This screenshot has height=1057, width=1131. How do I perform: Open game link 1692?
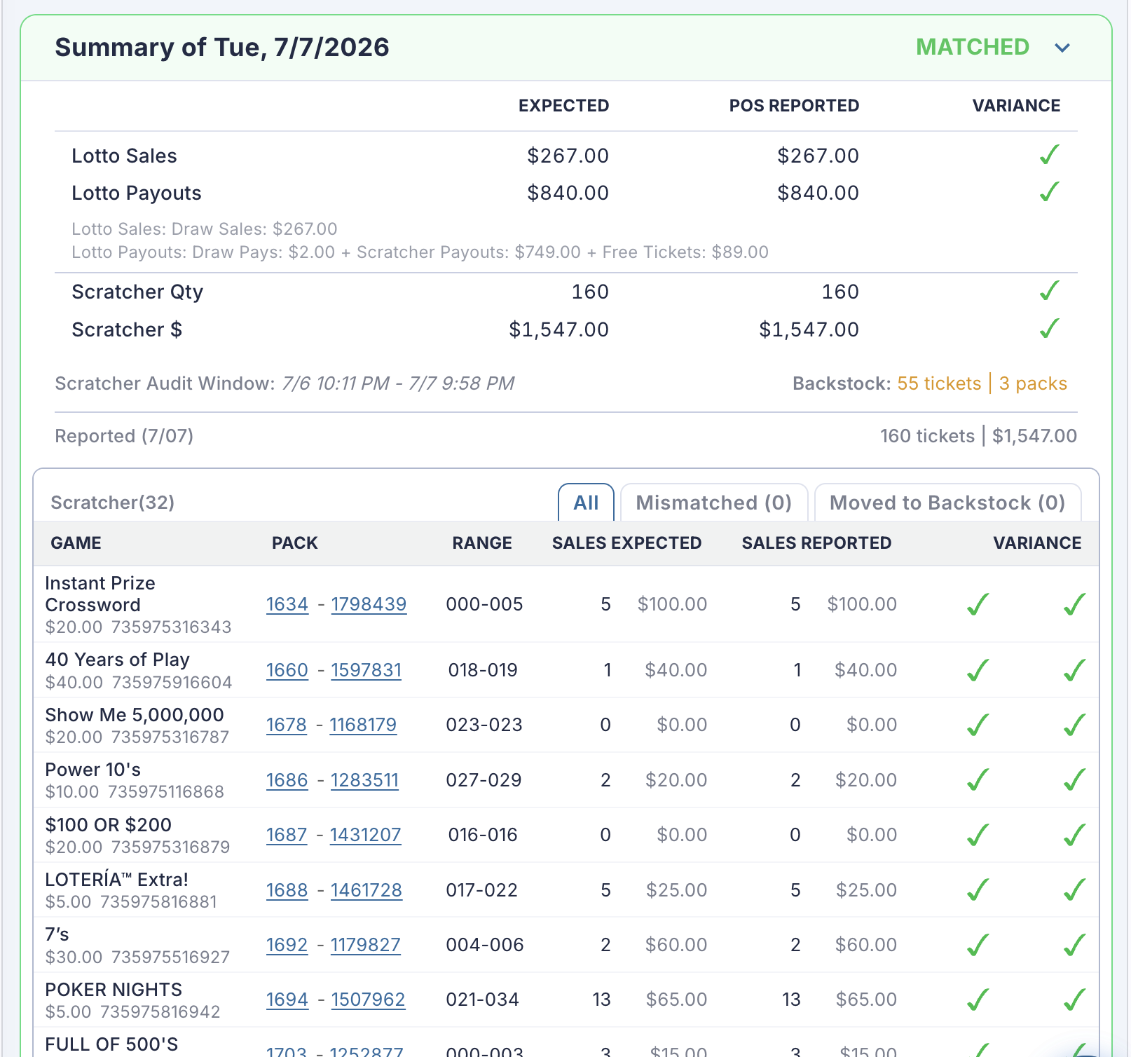pyautogui.click(x=287, y=945)
